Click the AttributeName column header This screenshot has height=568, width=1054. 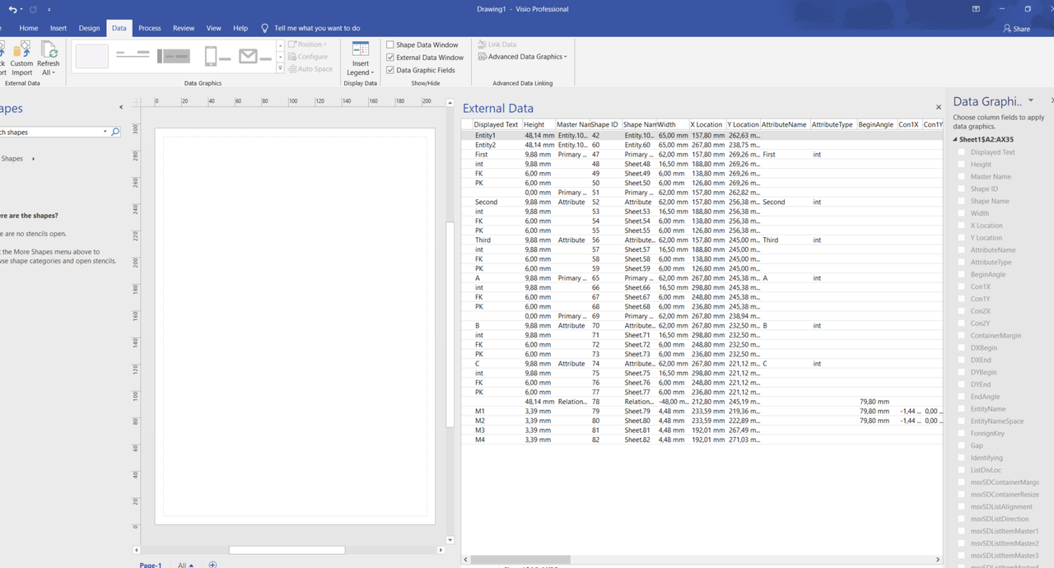pos(784,124)
